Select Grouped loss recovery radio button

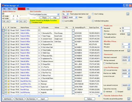[x=116, y=91]
